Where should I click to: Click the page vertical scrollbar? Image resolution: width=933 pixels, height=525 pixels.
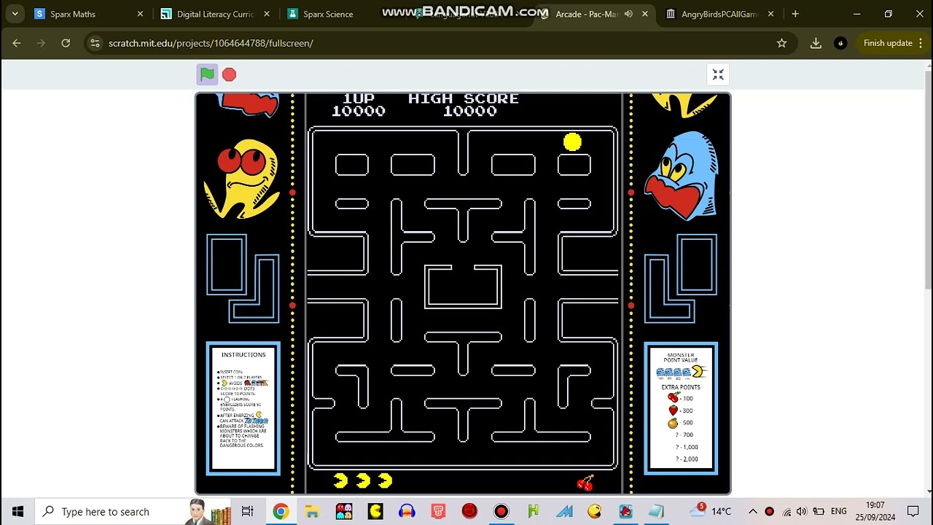(928, 179)
